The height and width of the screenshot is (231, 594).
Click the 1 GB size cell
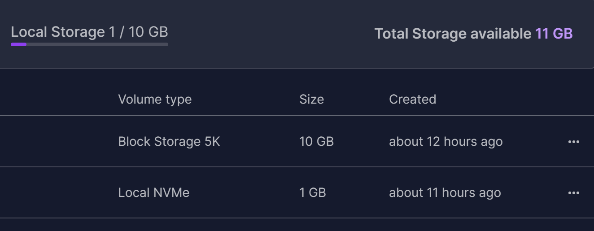click(x=312, y=193)
